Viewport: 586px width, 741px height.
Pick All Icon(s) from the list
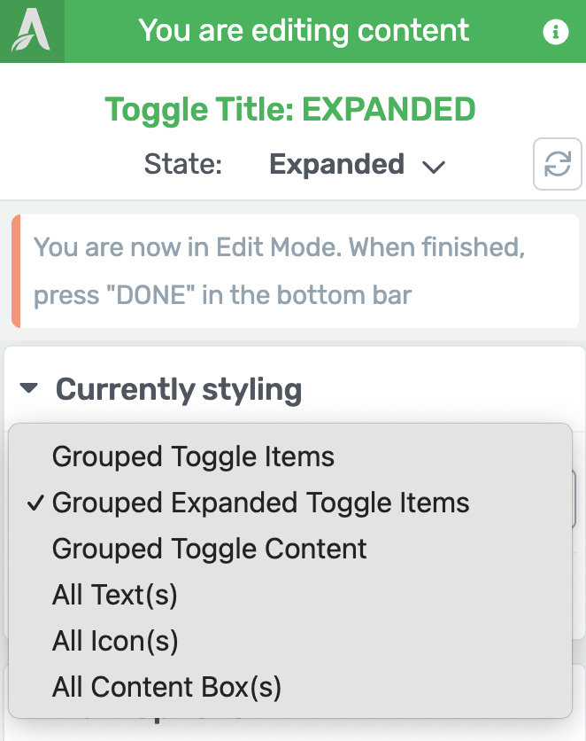click(x=115, y=641)
